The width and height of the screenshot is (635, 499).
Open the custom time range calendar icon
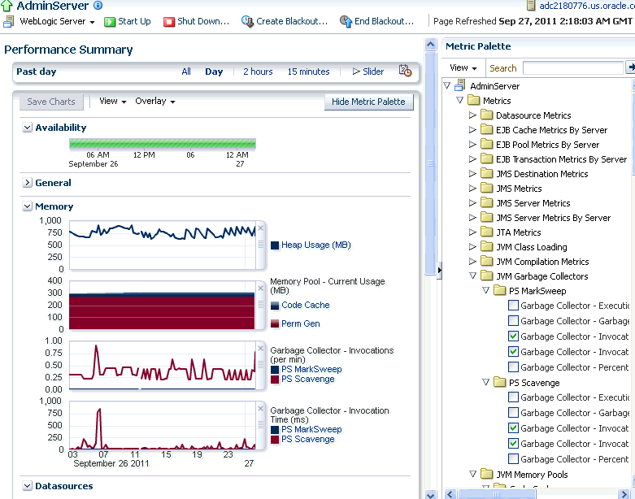tap(405, 71)
